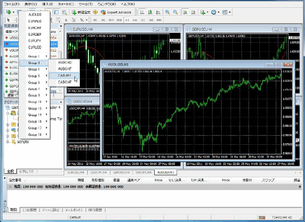Switch to EURUSD,H4 chart tab
The height and width of the screenshot is (222, 305).
75,172
